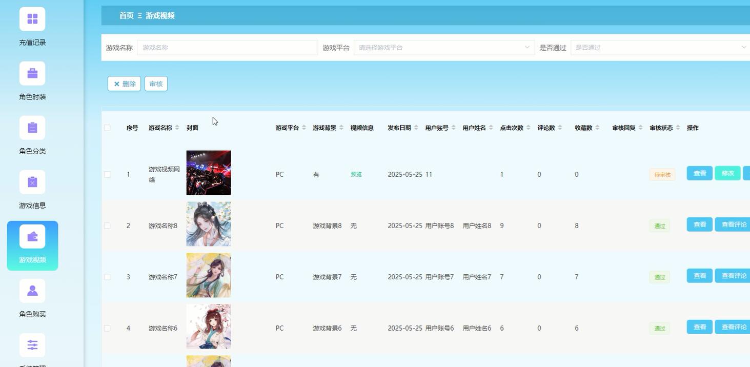Open cover thumbnail of 游戏视频网络

coord(209,173)
